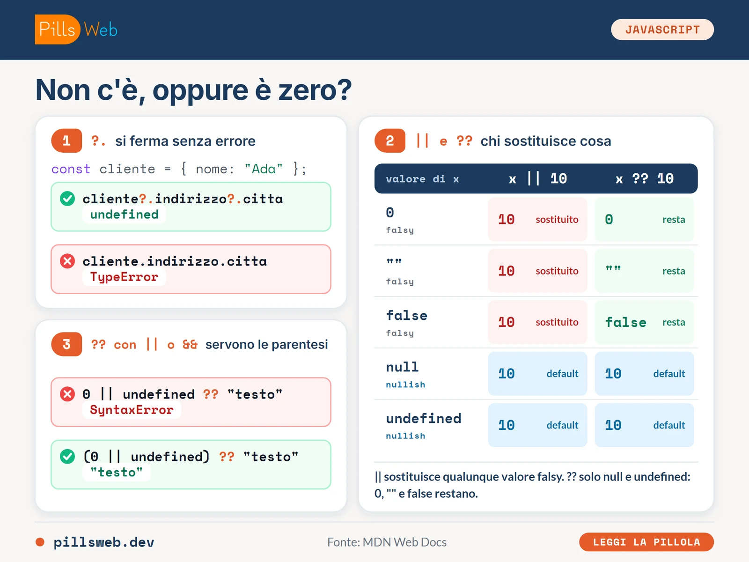Click the 'Non c'è, oppure è zero?' heading

point(193,90)
